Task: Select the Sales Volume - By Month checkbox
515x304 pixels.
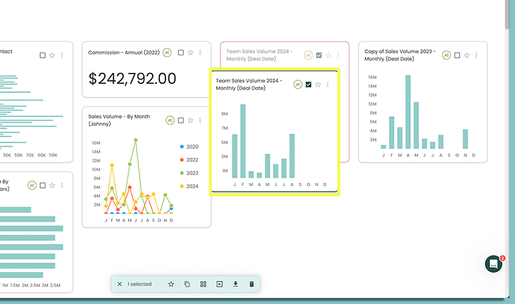Action: [x=181, y=120]
